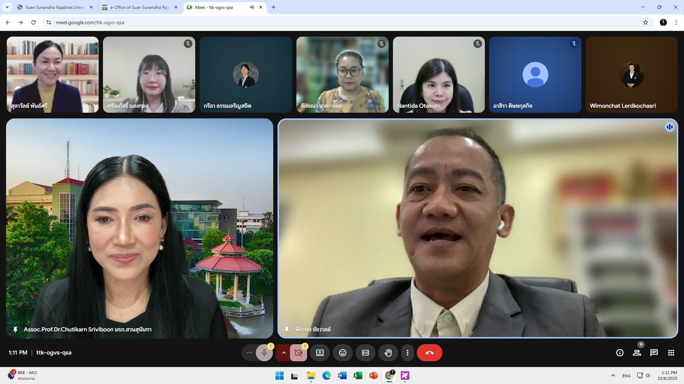Toggle closed captions CC button
The width and height of the screenshot is (684, 384).
(x=365, y=353)
